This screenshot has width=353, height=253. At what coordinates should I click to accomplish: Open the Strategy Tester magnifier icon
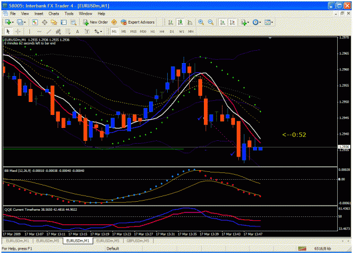point(73,22)
